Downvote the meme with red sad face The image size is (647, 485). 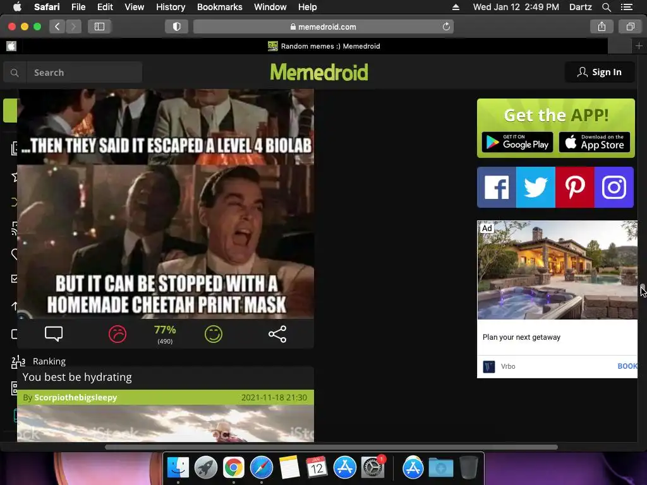117,333
